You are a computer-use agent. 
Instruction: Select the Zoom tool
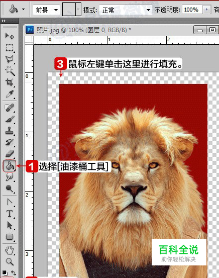pyautogui.click(x=10, y=261)
